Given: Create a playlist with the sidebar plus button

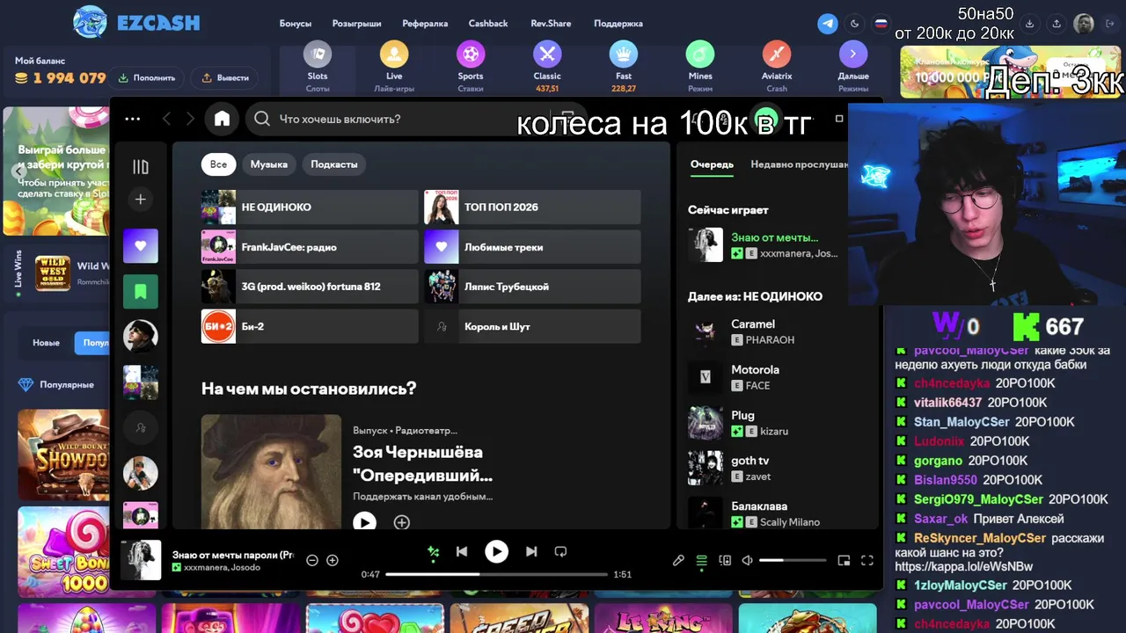Looking at the screenshot, I should 141,200.
